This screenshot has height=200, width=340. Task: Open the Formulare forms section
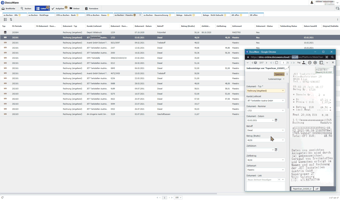tap(92, 9)
